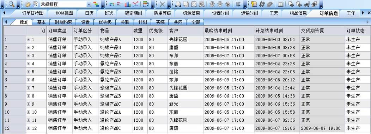
Task: Expand order row 1 tree node
Action: 29,40
